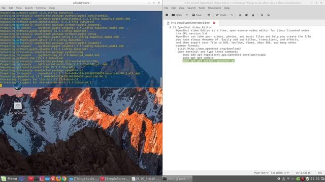325x182 pixels.
Task: Open the 800 GB Volume desktop icon
Action: [18, 108]
